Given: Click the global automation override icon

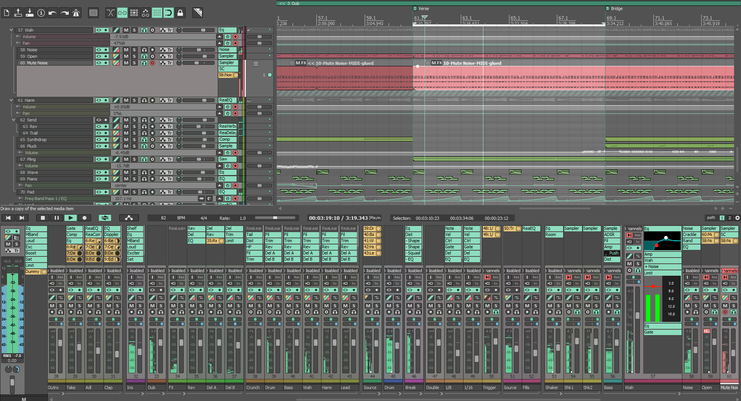Looking at the screenshot, I should point(129,218).
